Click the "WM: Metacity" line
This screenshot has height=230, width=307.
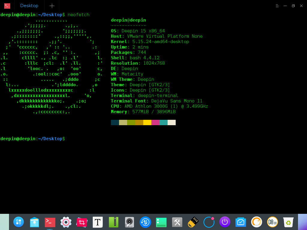click(x=127, y=74)
